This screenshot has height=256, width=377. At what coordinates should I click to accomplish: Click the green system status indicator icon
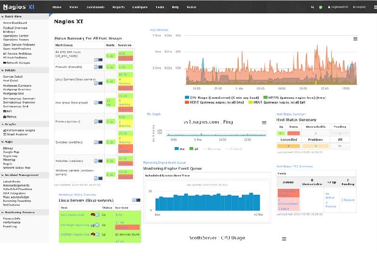[320, 7]
